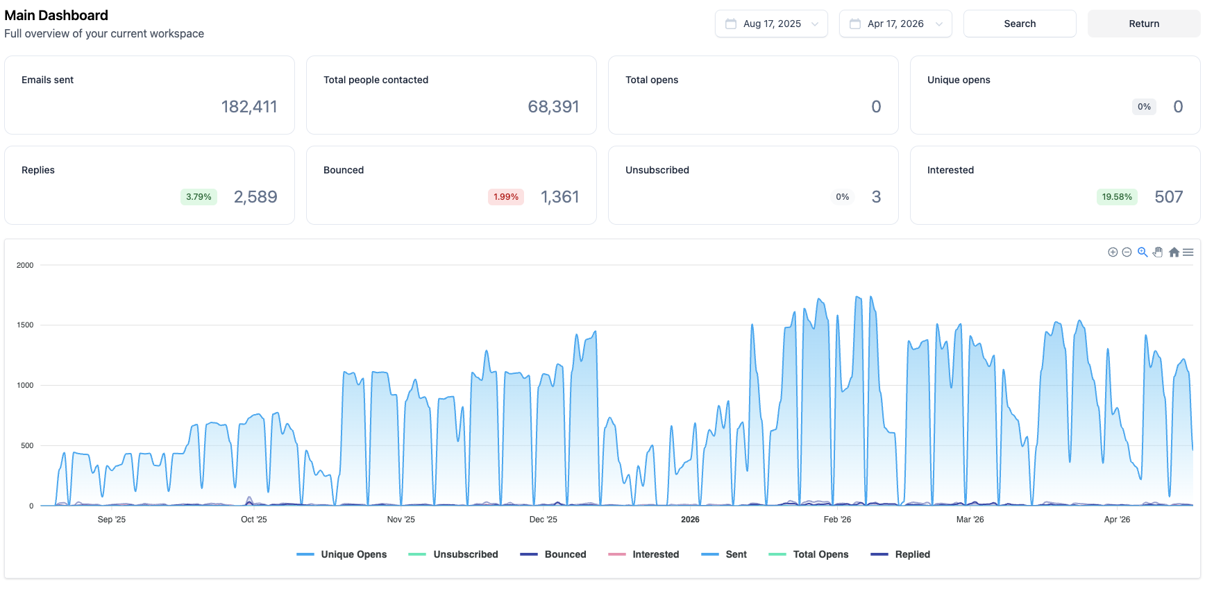Click the 1.99% bounced badge
1205x591 pixels.
coord(506,197)
